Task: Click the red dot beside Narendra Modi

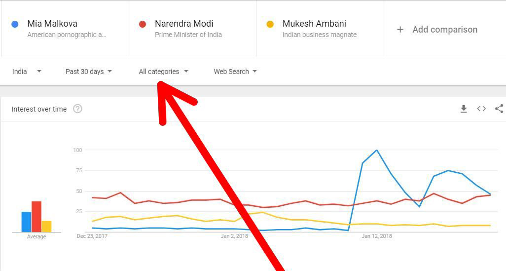Action: (143, 24)
